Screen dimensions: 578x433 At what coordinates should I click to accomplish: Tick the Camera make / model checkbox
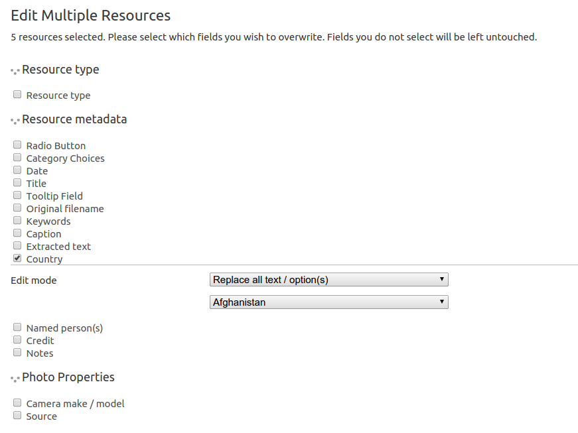[x=17, y=402]
